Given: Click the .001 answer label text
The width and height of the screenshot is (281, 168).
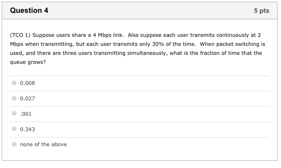Looking at the screenshot, I should [x=26, y=114].
